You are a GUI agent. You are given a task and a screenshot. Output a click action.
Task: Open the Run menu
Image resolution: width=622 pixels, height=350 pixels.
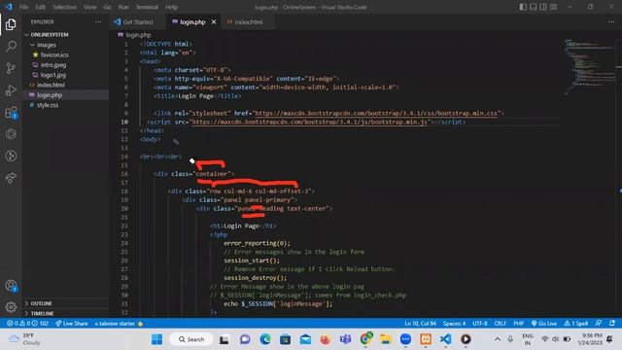point(123,7)
